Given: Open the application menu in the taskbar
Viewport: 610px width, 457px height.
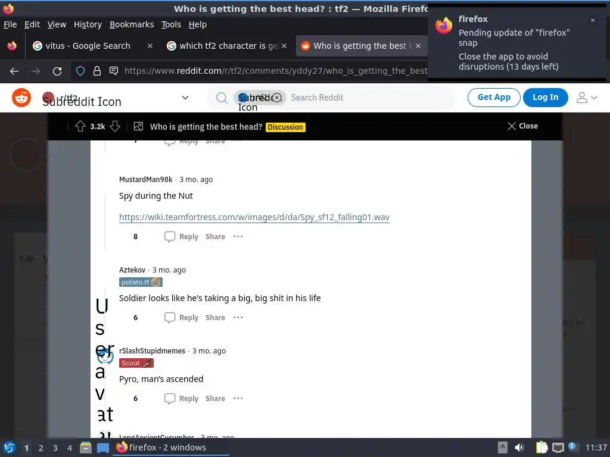Looking at the screenshot, I should [x=10, y=447].
